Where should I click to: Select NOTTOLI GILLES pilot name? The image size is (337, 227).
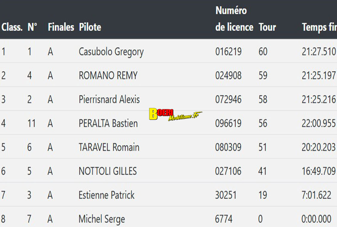click(x=107, y=171)
